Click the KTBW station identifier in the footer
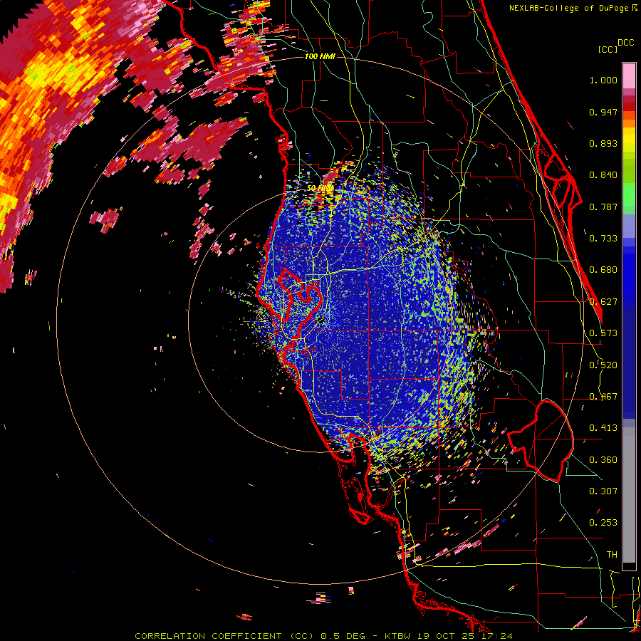Viewport: 641px width, 641px height. 397,636
